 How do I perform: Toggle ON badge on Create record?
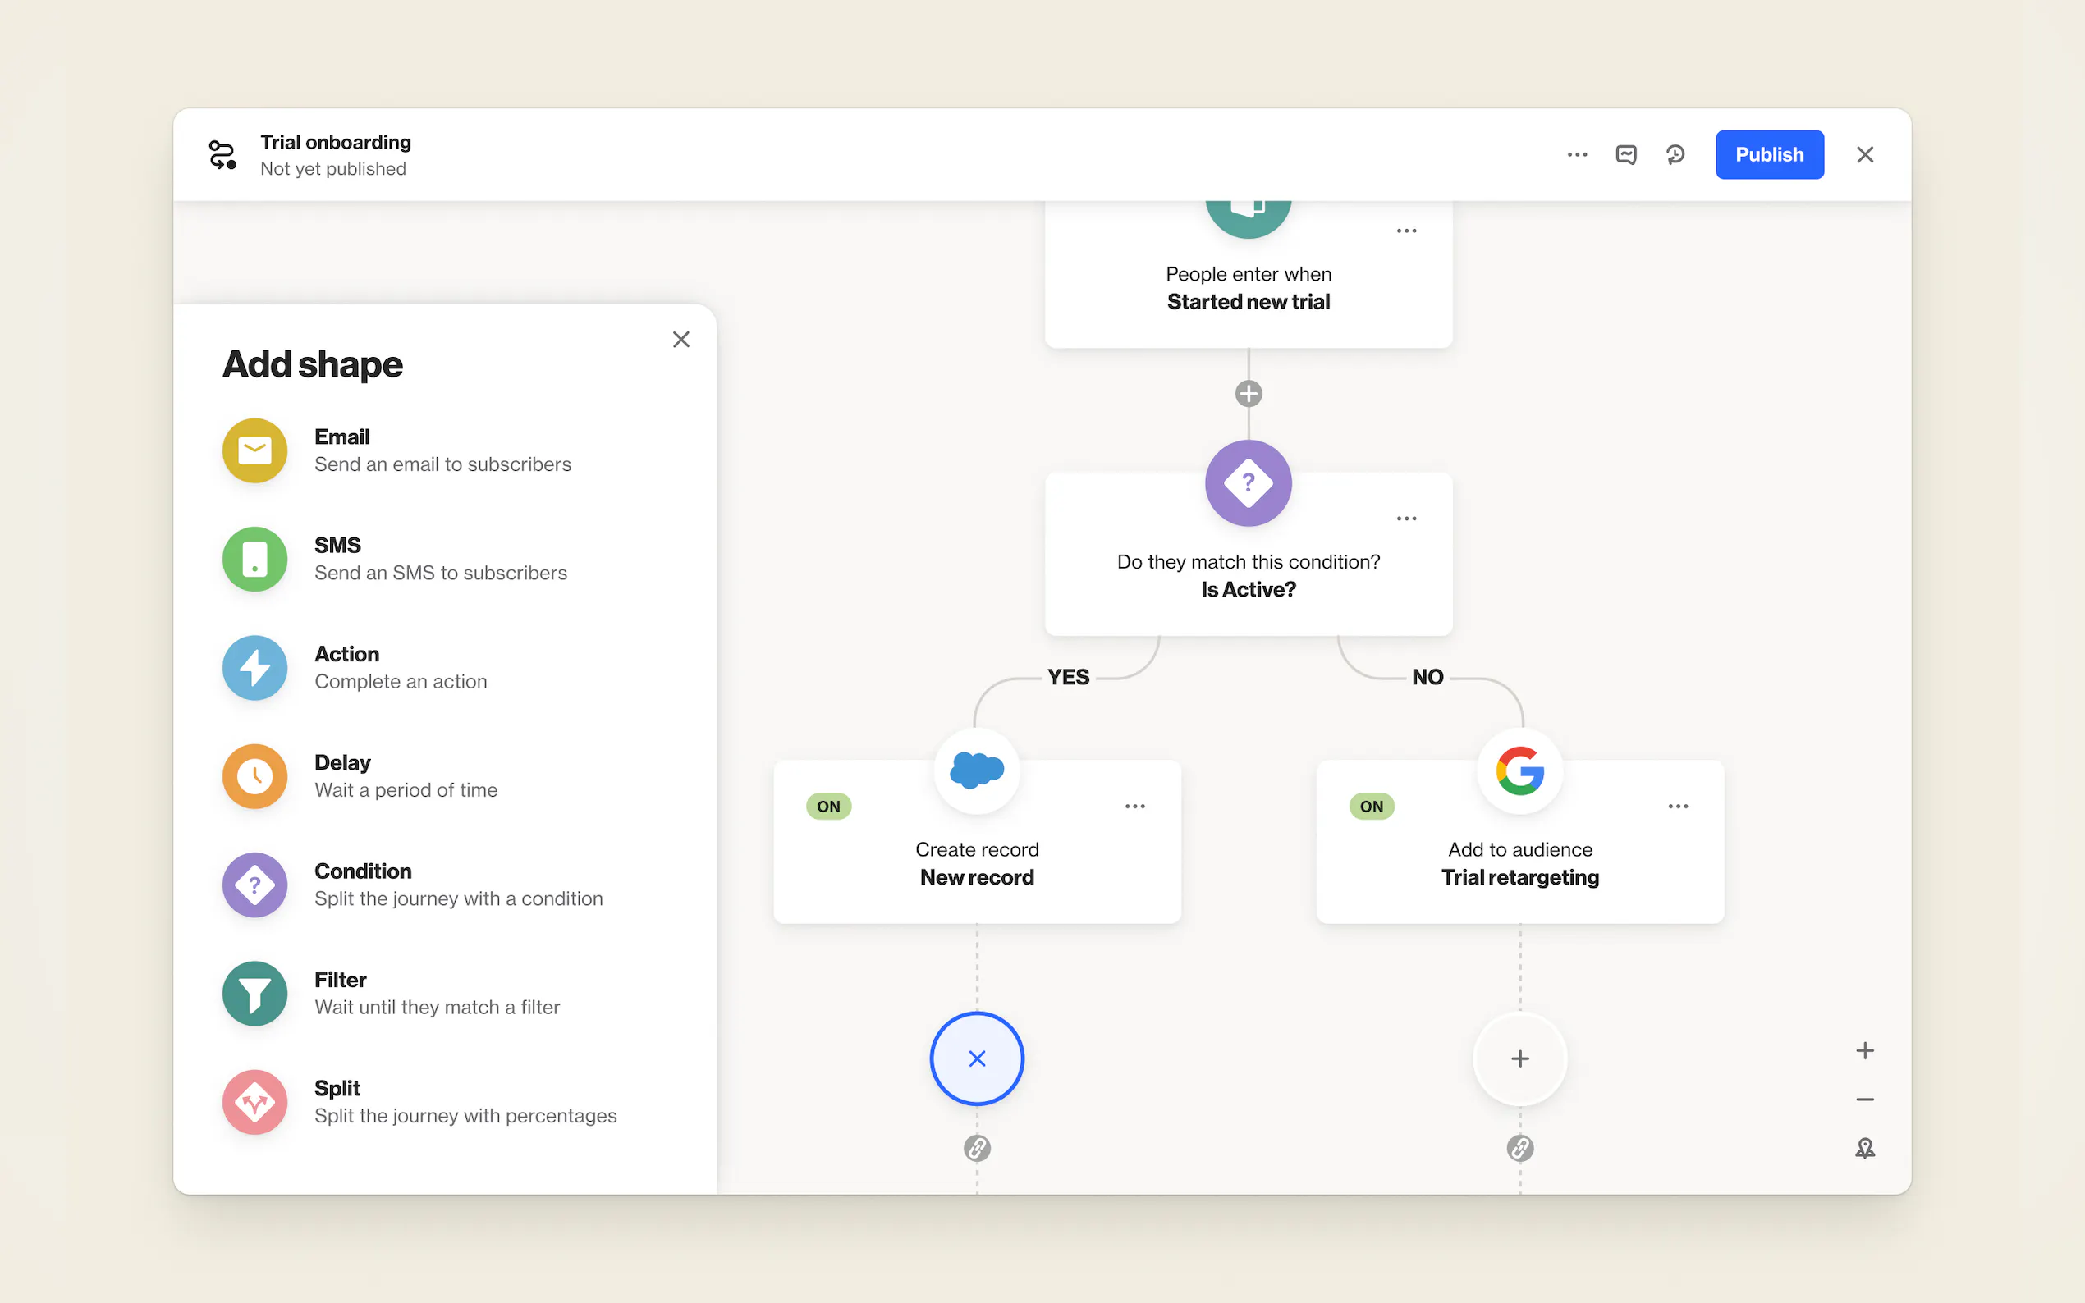(828, 807)
